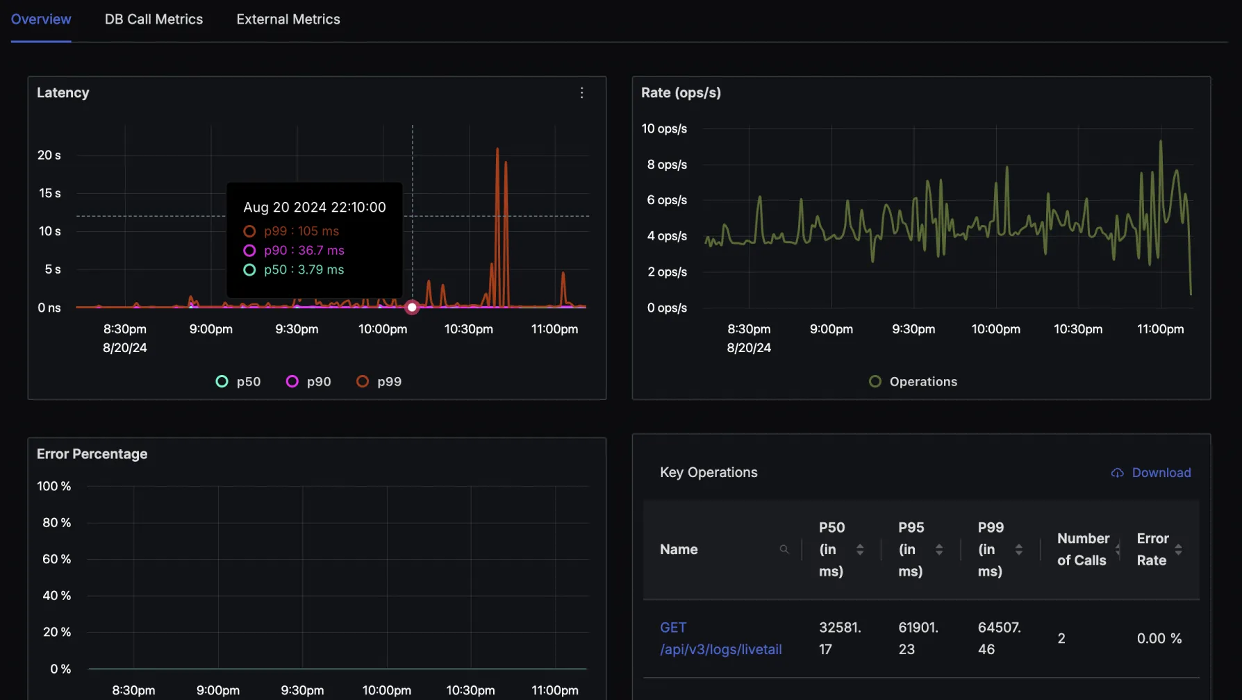Sort the table by the P99 column

[x=1019, y=549]
